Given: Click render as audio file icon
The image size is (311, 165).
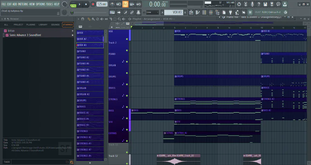Looking at the screenshot, I should coord(272,4).
